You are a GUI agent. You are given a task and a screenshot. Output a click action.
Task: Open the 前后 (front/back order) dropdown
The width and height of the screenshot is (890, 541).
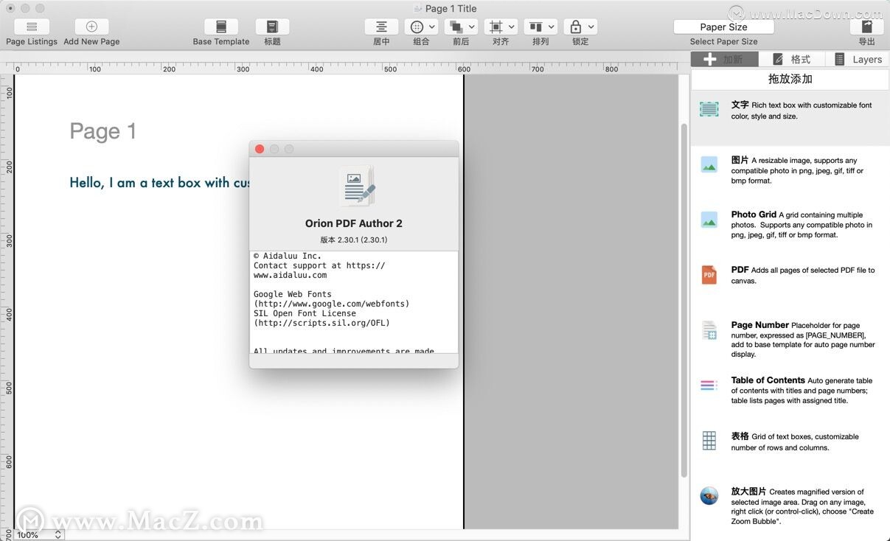click(461, 27)
